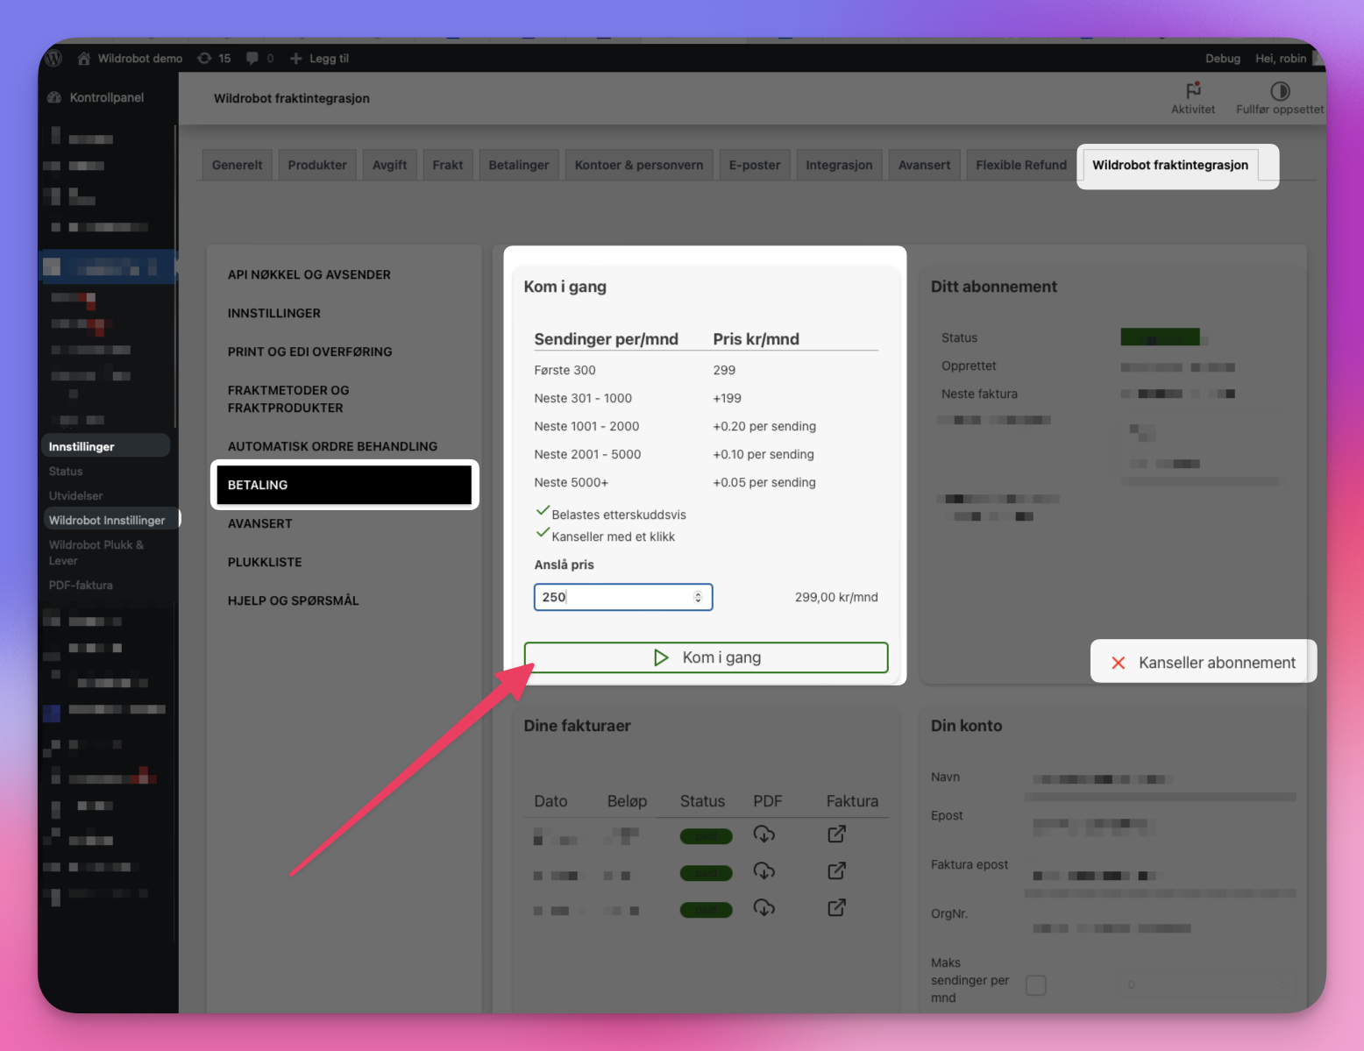
Task: Select the Avansert settings tab
Action: (x=924, y=165)
